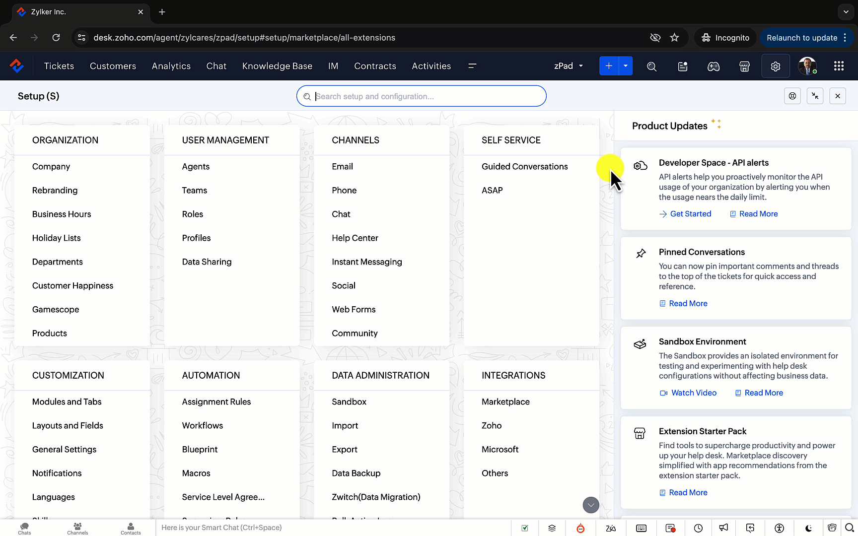
Task: Click the accessibility icon in bottom bar
Action: 780,528
